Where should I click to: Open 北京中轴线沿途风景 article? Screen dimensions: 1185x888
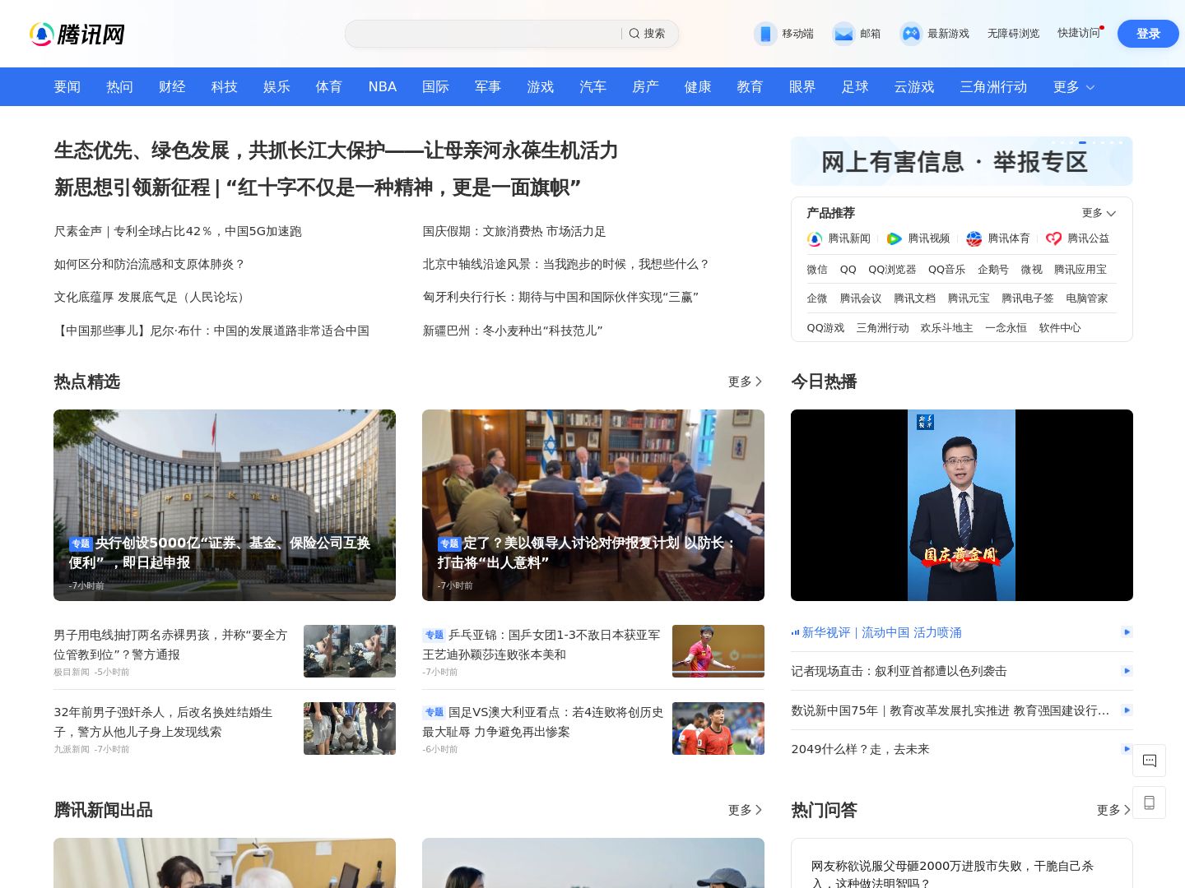tap(566, 264)
